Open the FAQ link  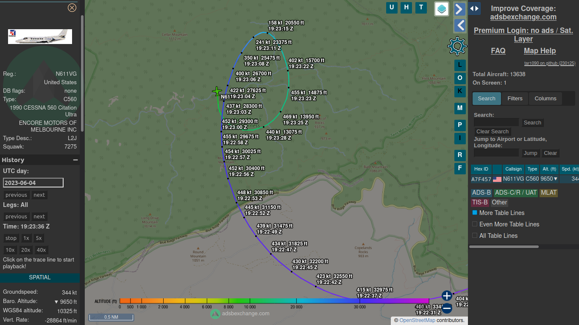pyautogui.click(x=498, y=51)
